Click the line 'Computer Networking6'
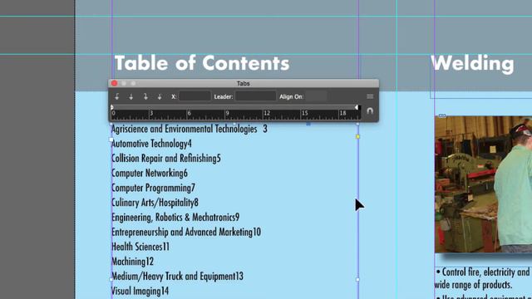This screenshot has width=532, height=299. 150,174
